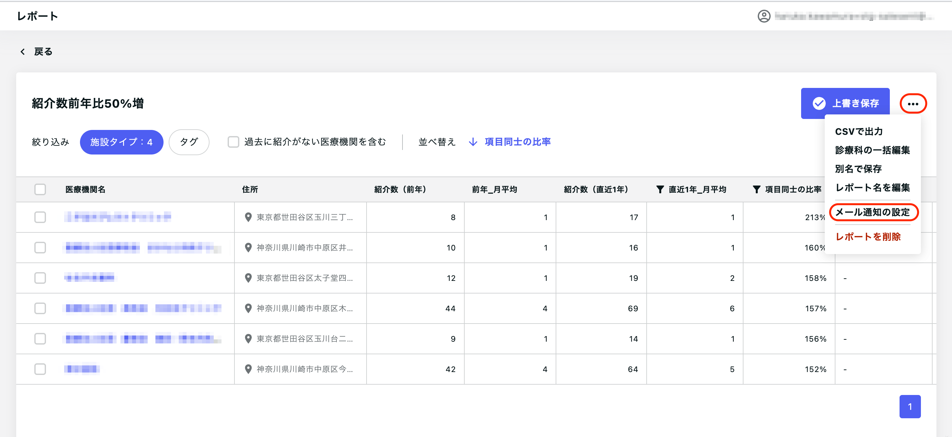
Task: Click the sort descending arrow icon
Action: tap(473, 142)
